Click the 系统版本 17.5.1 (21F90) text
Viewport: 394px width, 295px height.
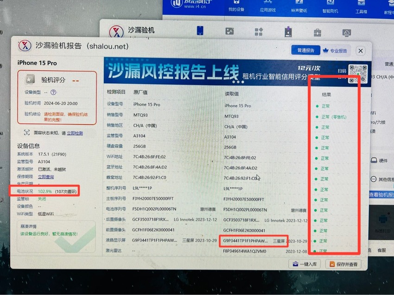[x=52, y=154]
